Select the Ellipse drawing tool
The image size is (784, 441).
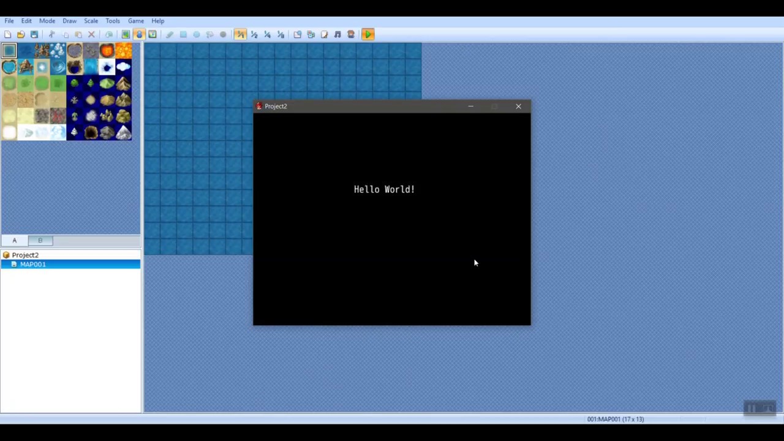197,34
